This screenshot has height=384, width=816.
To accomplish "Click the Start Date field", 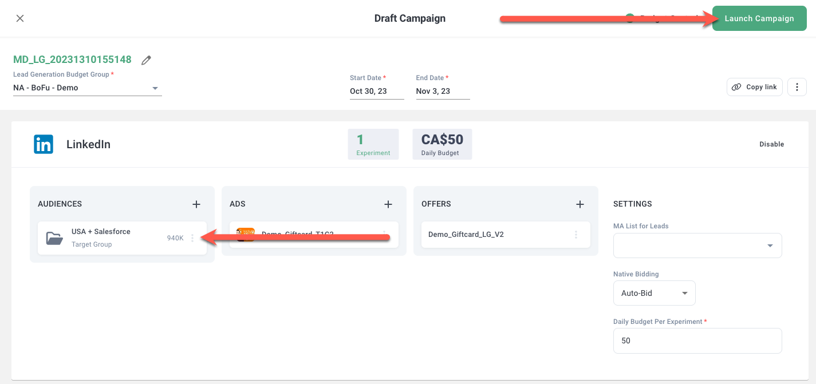I will tap(376, 91).
